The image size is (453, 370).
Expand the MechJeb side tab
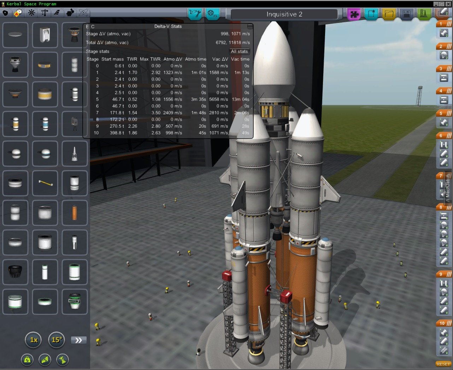[447, 188]
